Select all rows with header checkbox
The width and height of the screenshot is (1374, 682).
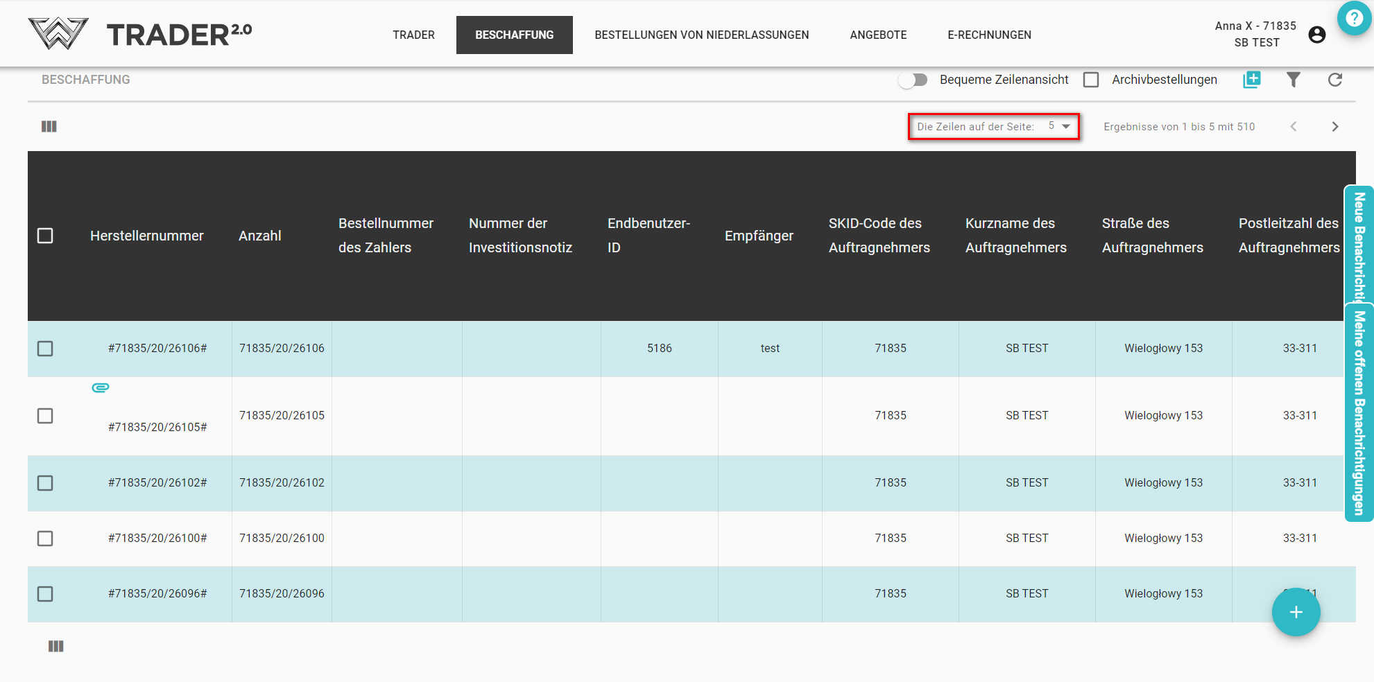(x=45, y=236)
